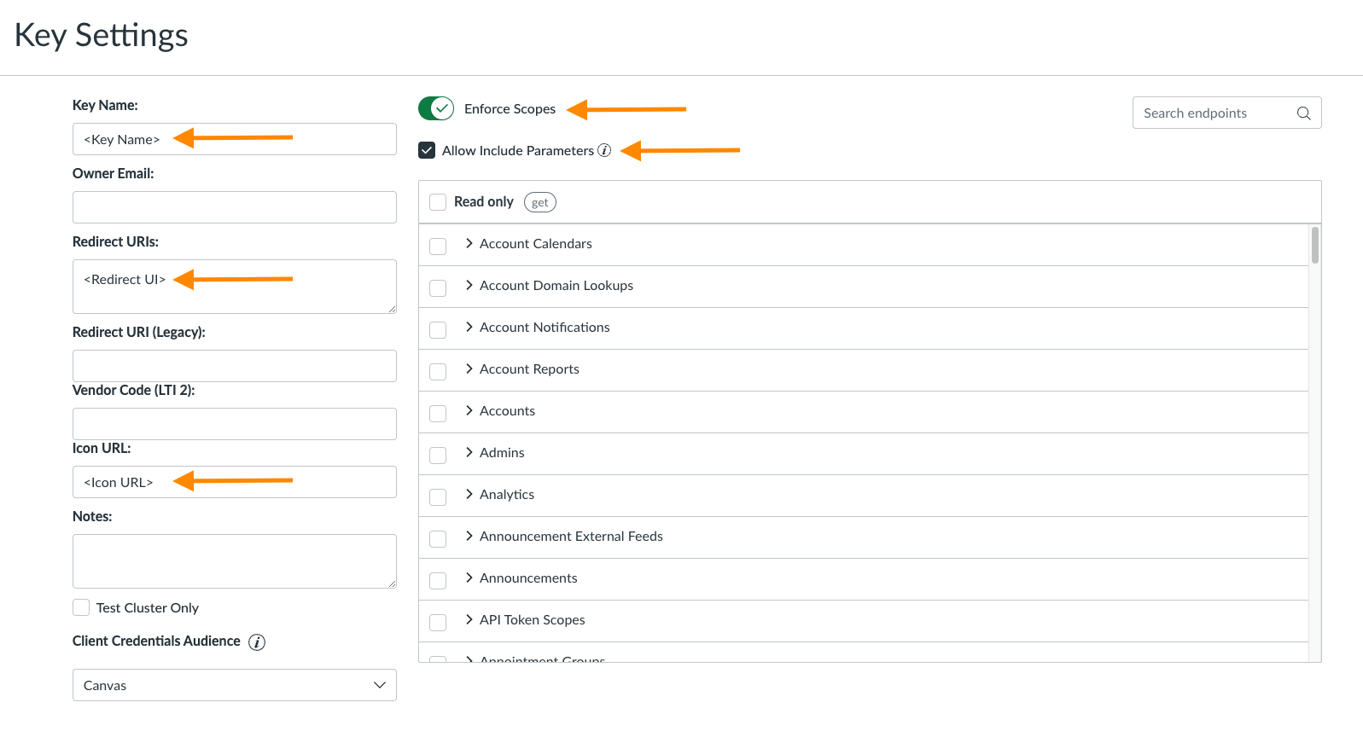
Task: Focus the Redirect URI (Legacy) field
Action: [235, 366]
